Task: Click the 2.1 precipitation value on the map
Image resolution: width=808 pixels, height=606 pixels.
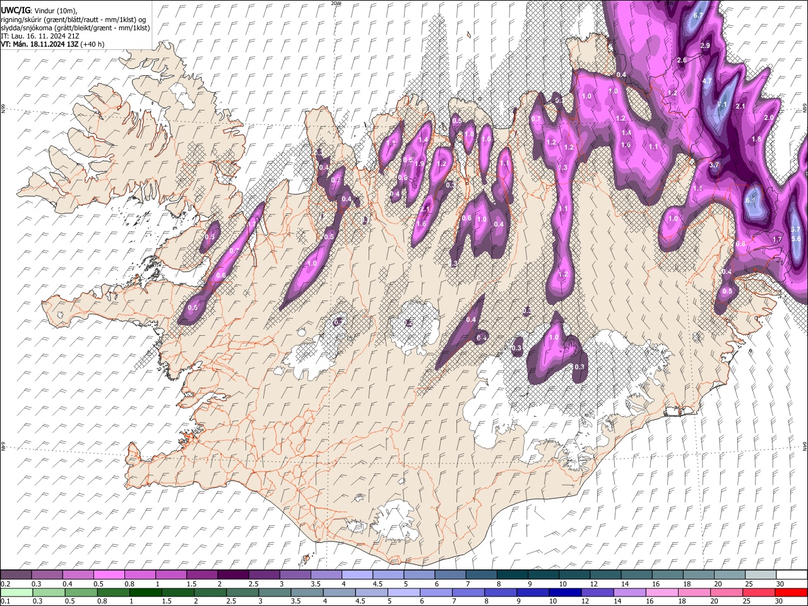Action: (741, 106)
